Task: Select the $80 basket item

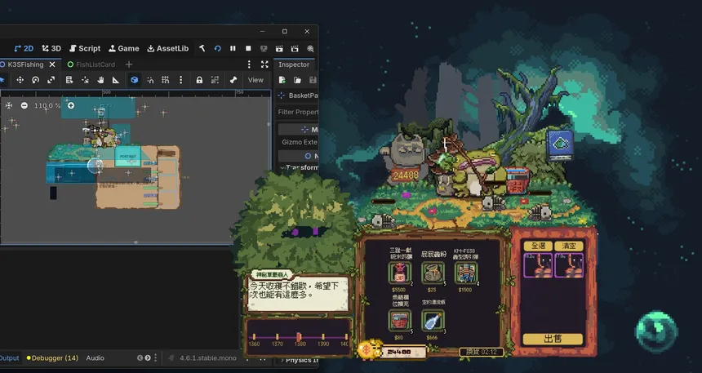Action: click(399, 320)
